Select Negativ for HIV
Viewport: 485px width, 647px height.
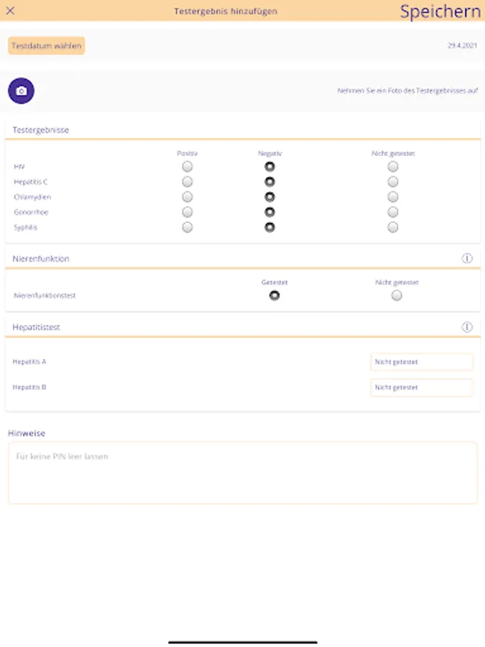tap(269, 167)
